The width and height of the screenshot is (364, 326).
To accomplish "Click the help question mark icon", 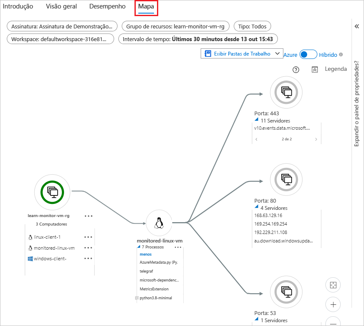I will [296, 70].
